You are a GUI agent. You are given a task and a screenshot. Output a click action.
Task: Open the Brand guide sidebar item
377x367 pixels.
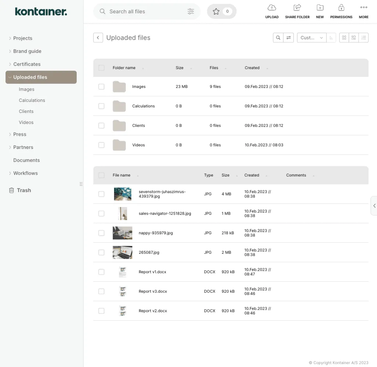pos(27,51)
